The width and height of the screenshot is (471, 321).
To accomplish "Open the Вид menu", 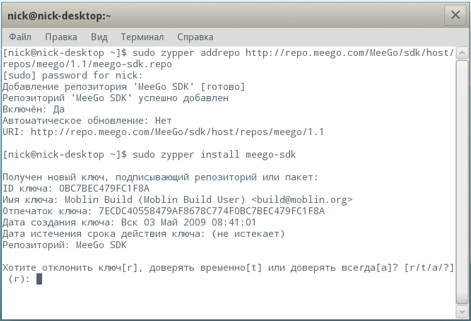I will point(99,37).
